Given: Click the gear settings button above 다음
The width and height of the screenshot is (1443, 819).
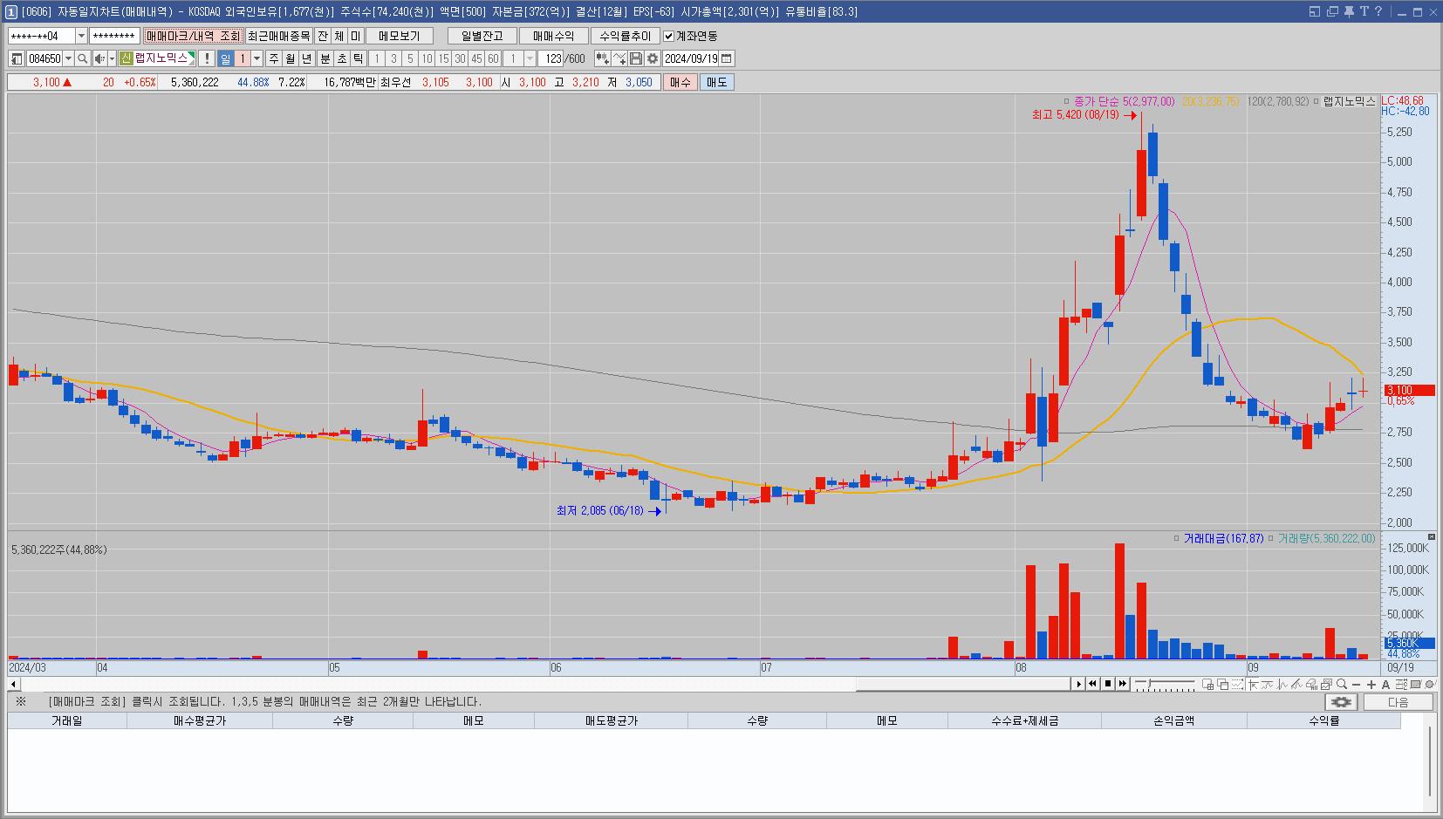Looking at the screenshot, I should pyautogui.click(x=1341, y=702).
